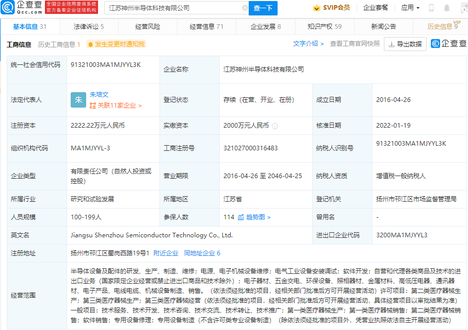Click the Qcc.com logo
The width and height of the screenshot is (468, 330).
(22, 7)
